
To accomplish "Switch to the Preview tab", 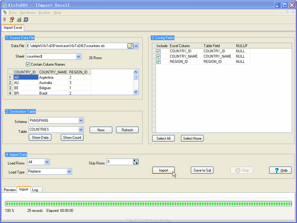I will (10, 190).
